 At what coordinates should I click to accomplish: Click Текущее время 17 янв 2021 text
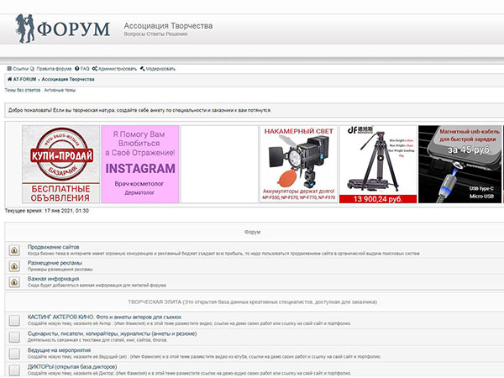[46, 211]
